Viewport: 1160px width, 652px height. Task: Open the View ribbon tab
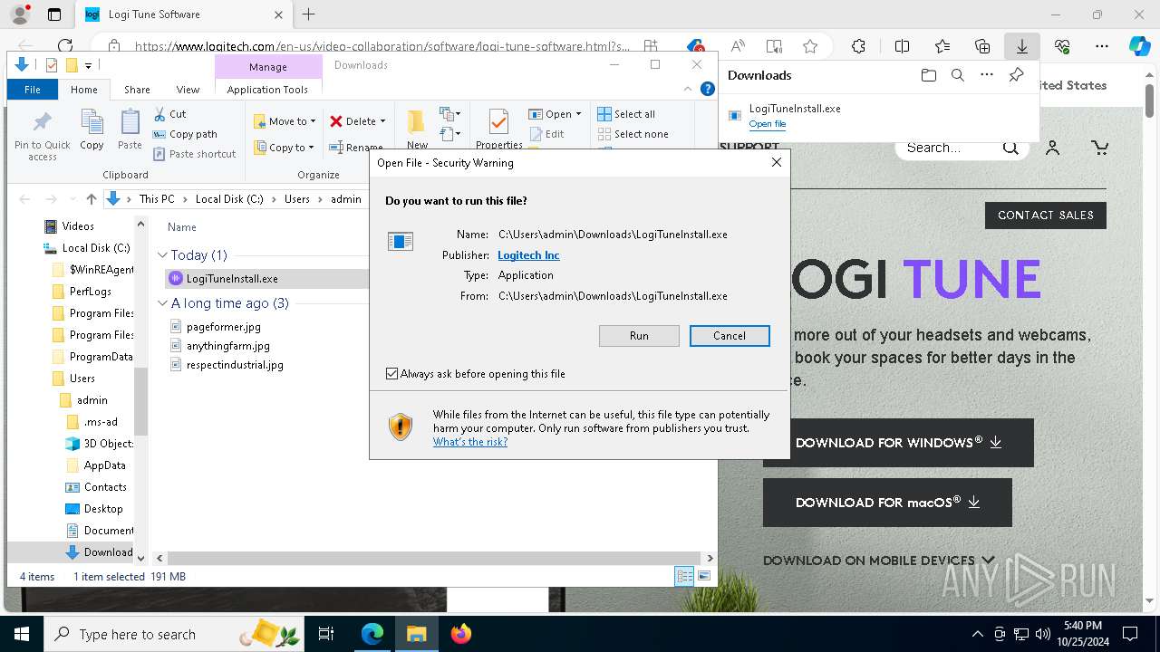click(188, 90)
